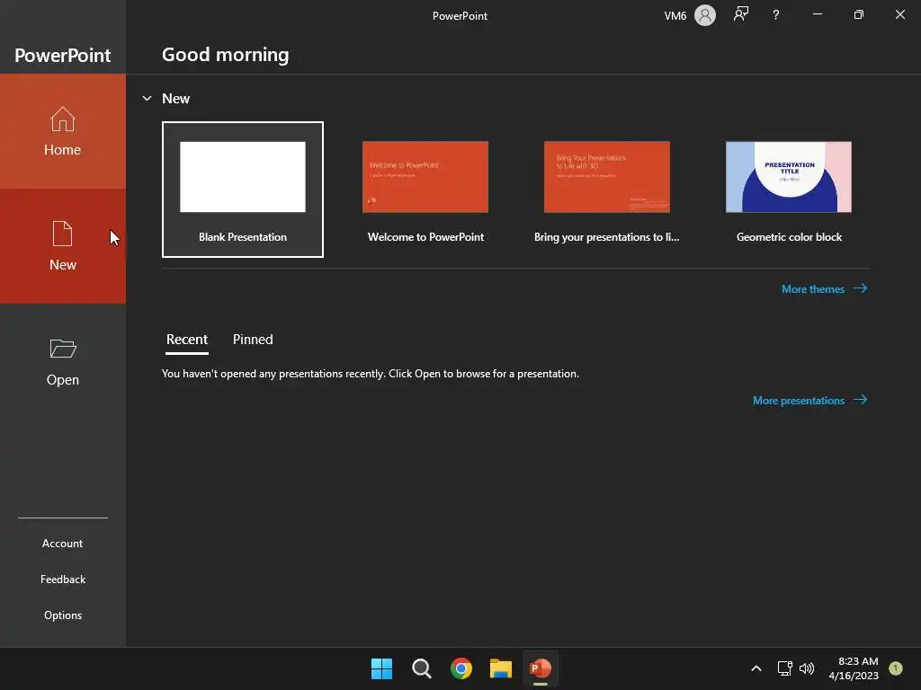Follow the More themes link
The width and height of the screenshot is (921, 690).
pos(824,288)
